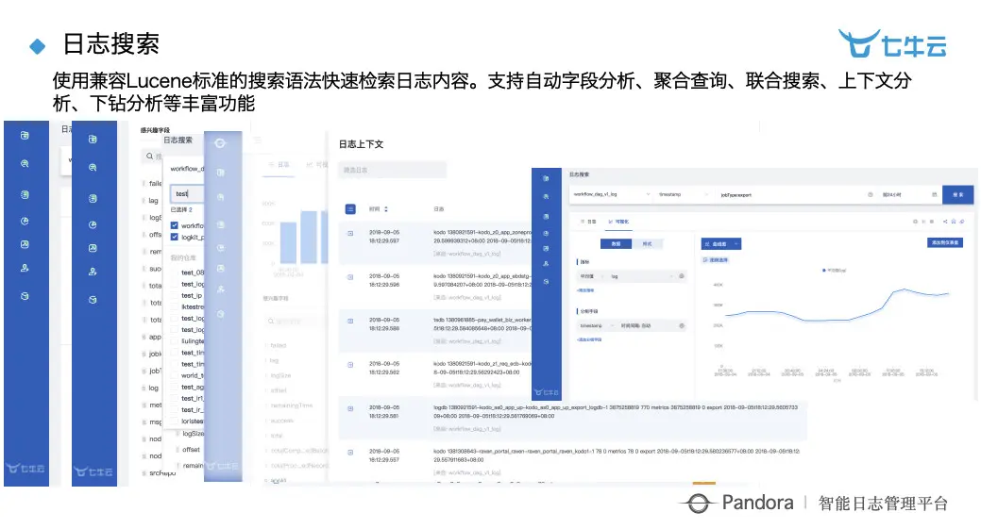
Task: Open the gear settings on the 平均值 metric row
Action: click(682, 276)
